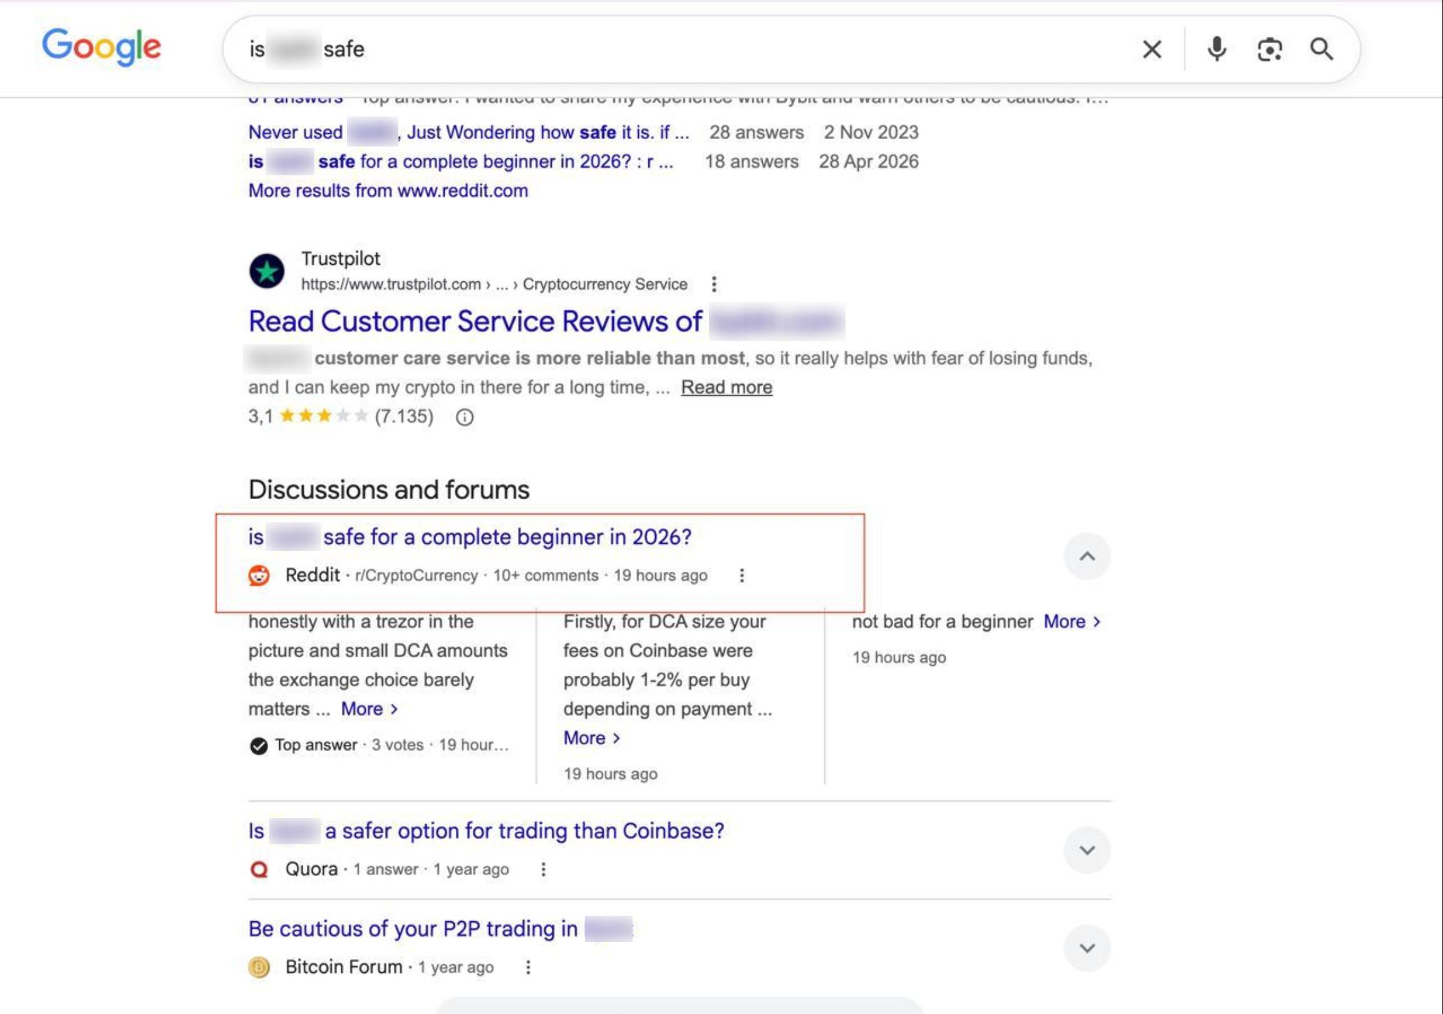Click More on the trezor top answer
The width and height of the screenshot is (1443, 1014).
369,709
